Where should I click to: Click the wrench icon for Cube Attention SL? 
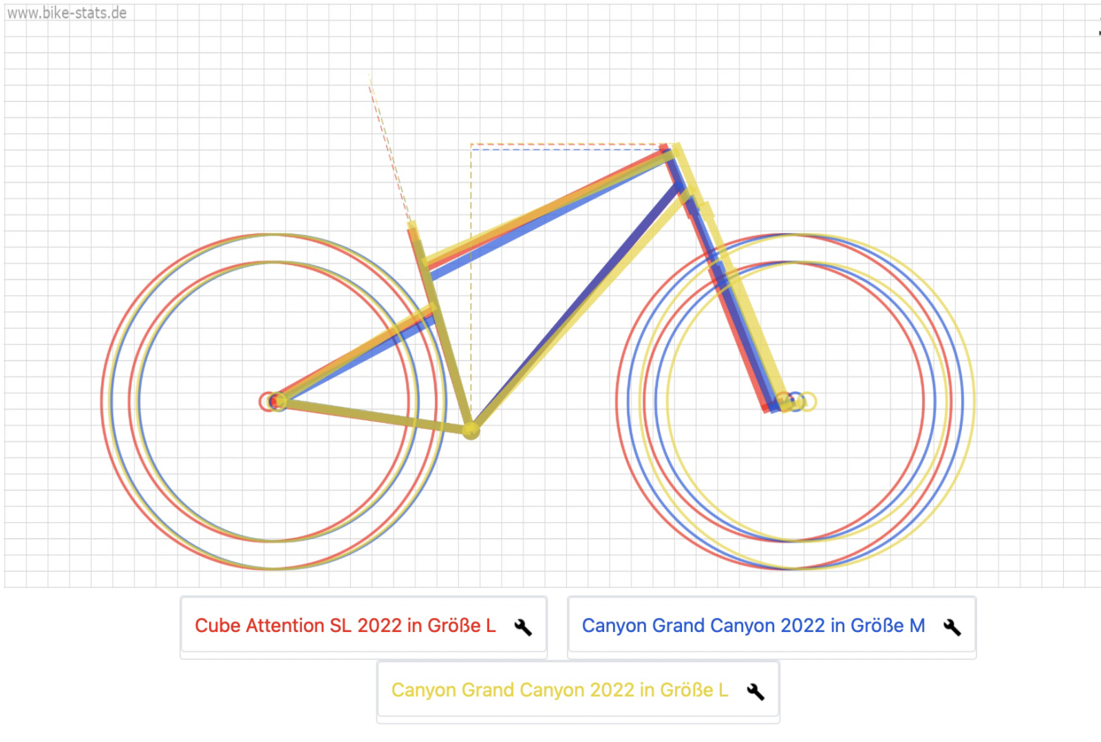(x=523, y=626)
